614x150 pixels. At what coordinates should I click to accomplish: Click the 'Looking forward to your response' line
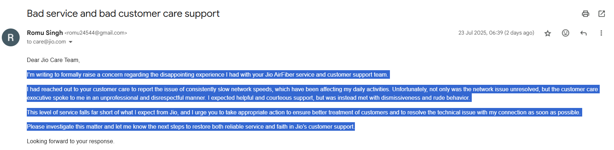(70, 141)
